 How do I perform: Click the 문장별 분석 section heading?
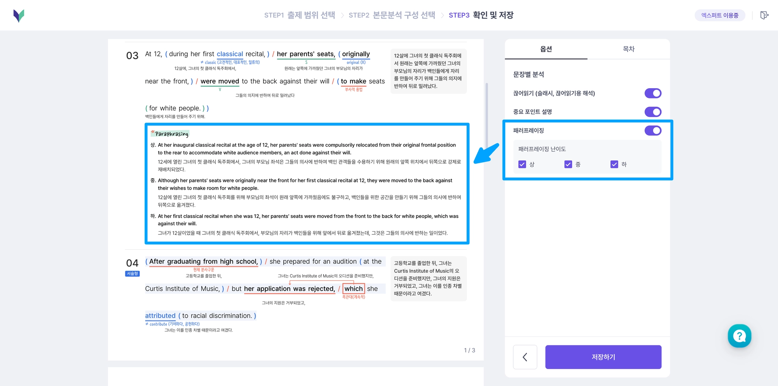tap(528, 74)
